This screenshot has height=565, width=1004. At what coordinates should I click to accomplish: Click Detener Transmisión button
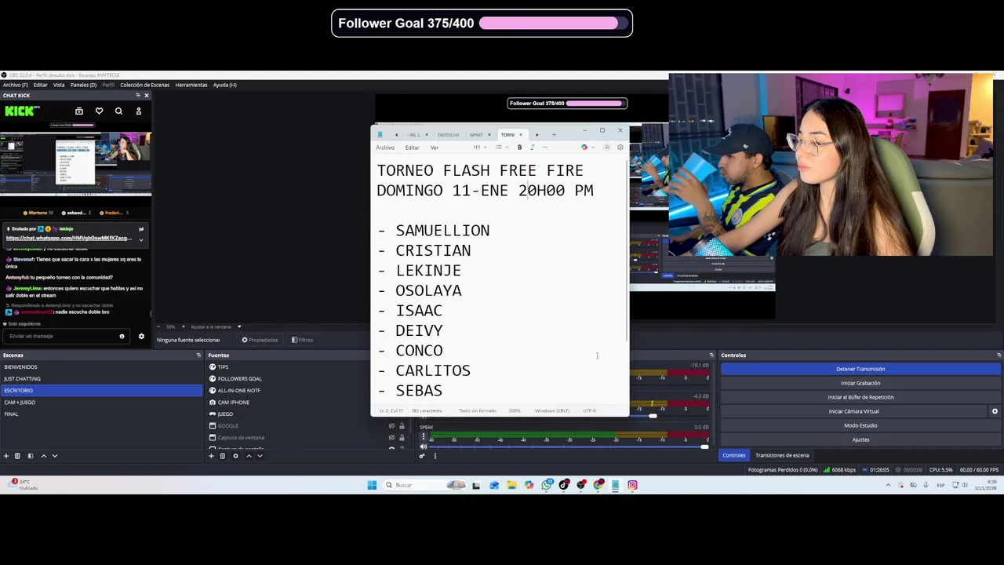coord(860,369)
